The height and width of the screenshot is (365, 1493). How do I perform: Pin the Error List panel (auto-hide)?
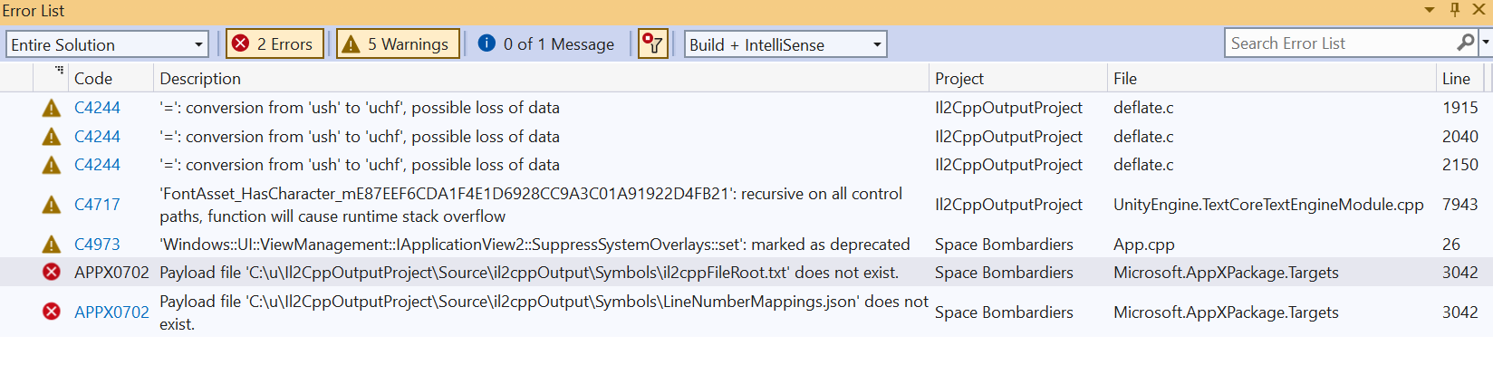pyautogui.click(x=1455, y=10)
